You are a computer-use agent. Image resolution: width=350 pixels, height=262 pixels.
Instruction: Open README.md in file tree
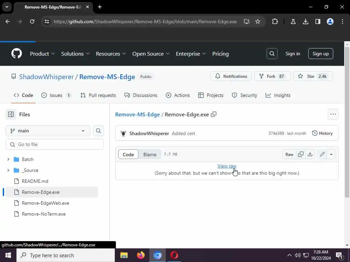(35, 181)
